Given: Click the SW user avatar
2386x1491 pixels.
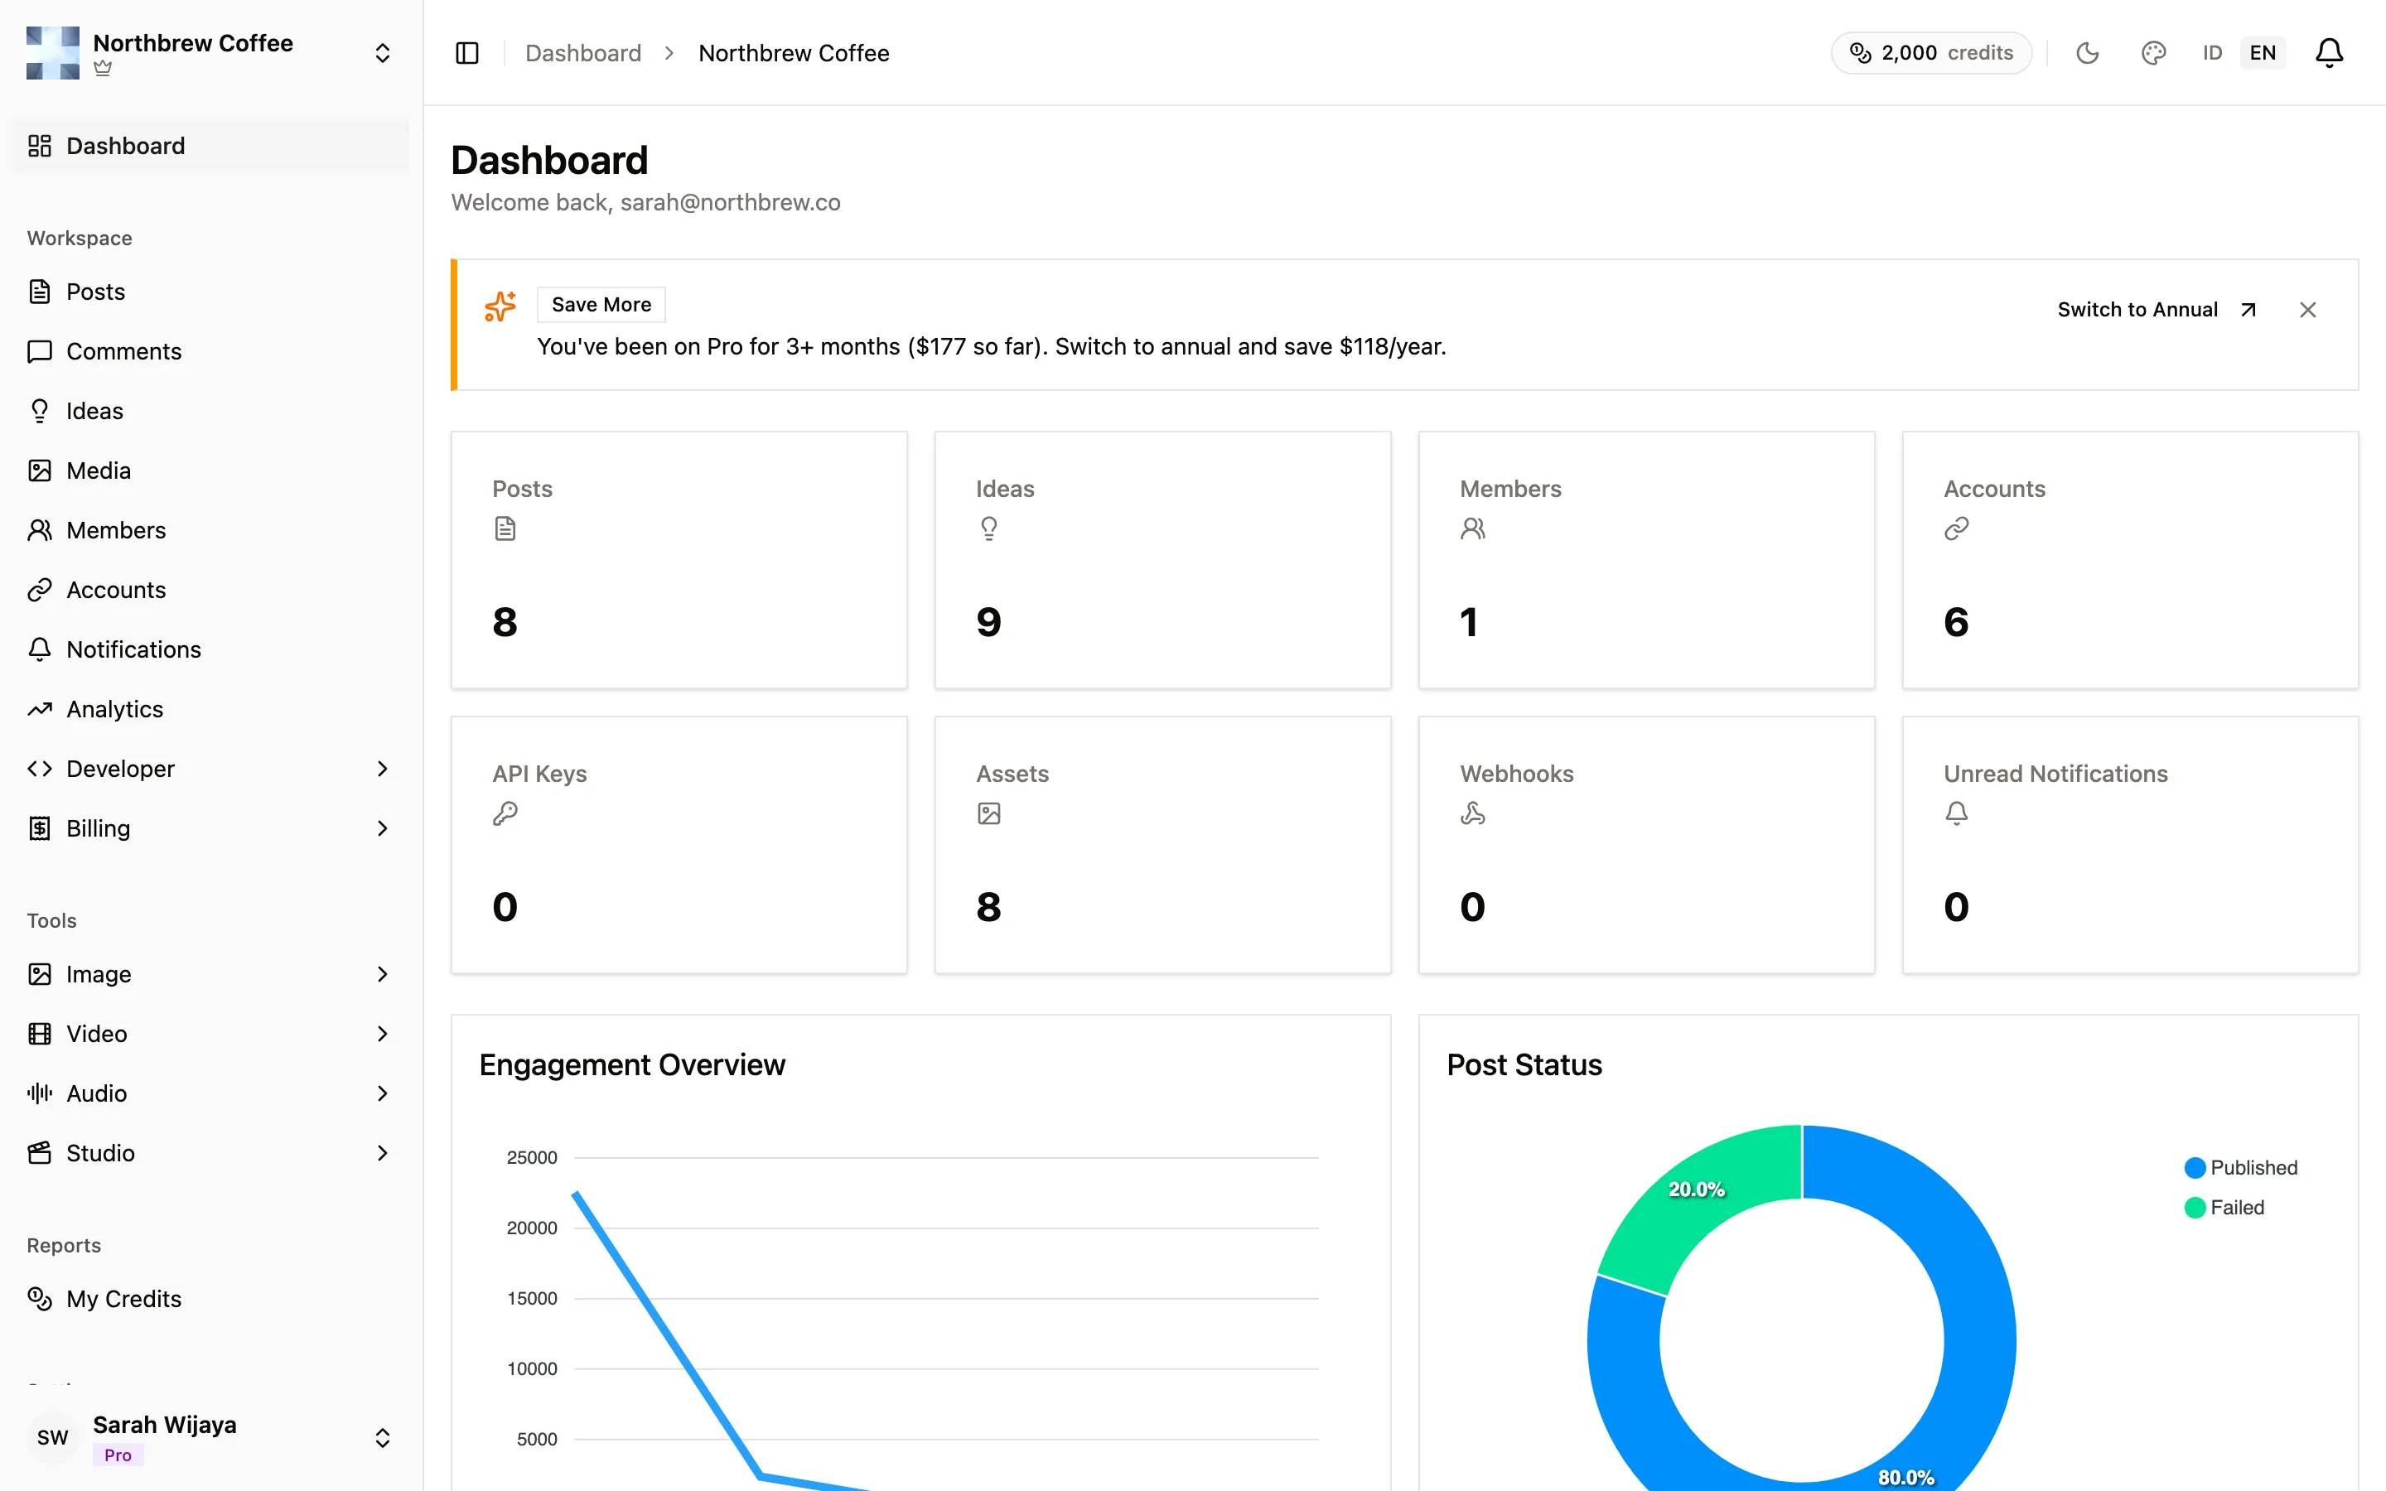Looking at the screenshot, I should click(53, 1438).
